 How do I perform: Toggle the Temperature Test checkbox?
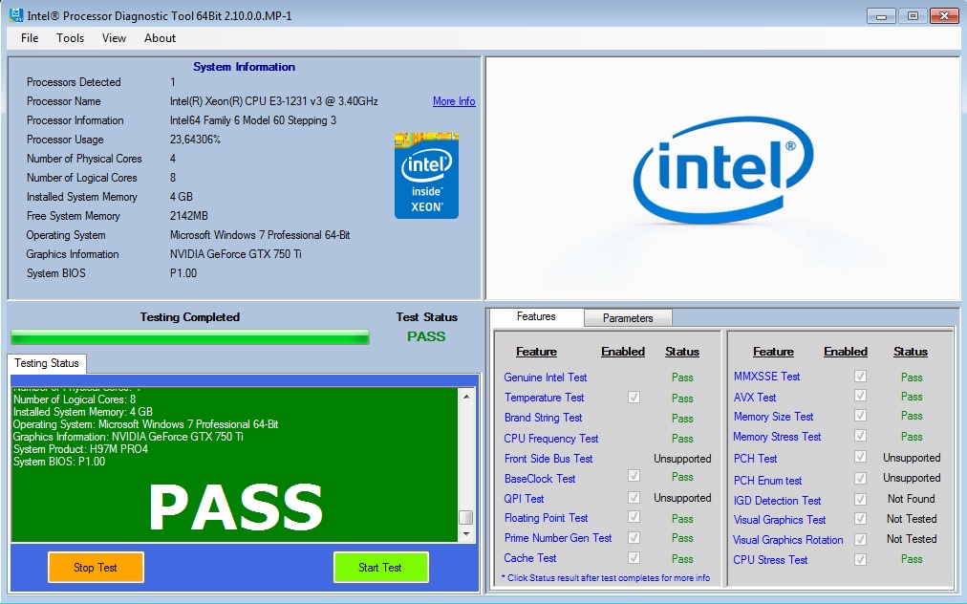pyautogui.click(x=634, y=398)
